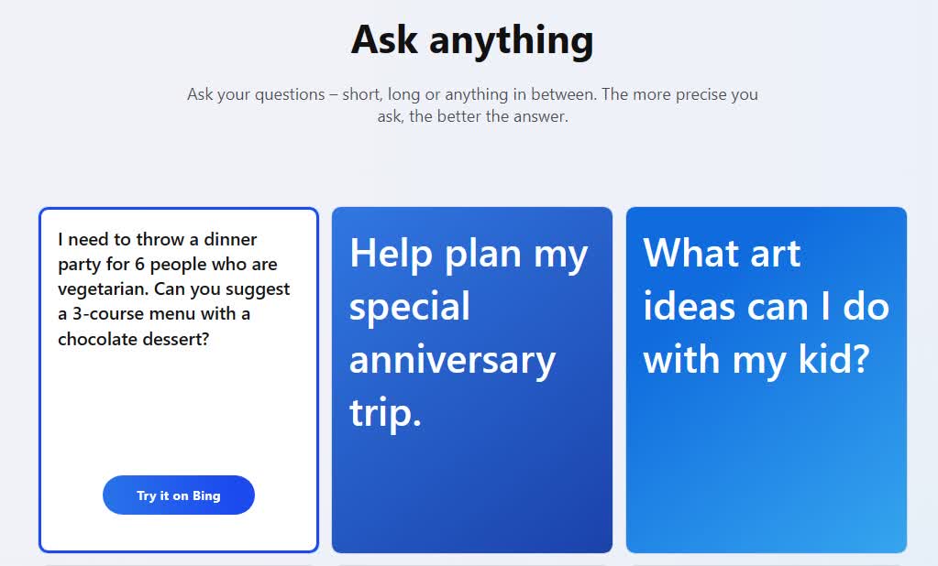Viewport: 938px width, 566px height.
Task: Click the word 'trip.' in the middle card
Action: click(385, 413)
